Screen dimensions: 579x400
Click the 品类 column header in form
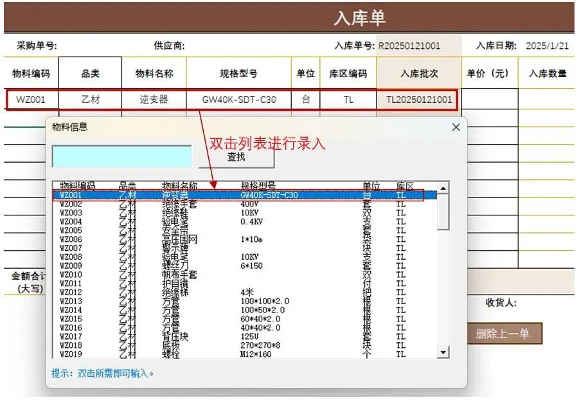point(91,73)
